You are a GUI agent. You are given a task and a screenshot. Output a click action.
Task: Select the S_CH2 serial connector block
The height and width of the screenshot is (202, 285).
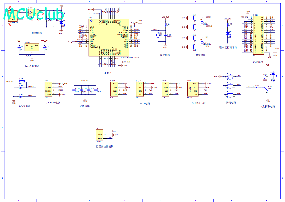tap(140, 89)
